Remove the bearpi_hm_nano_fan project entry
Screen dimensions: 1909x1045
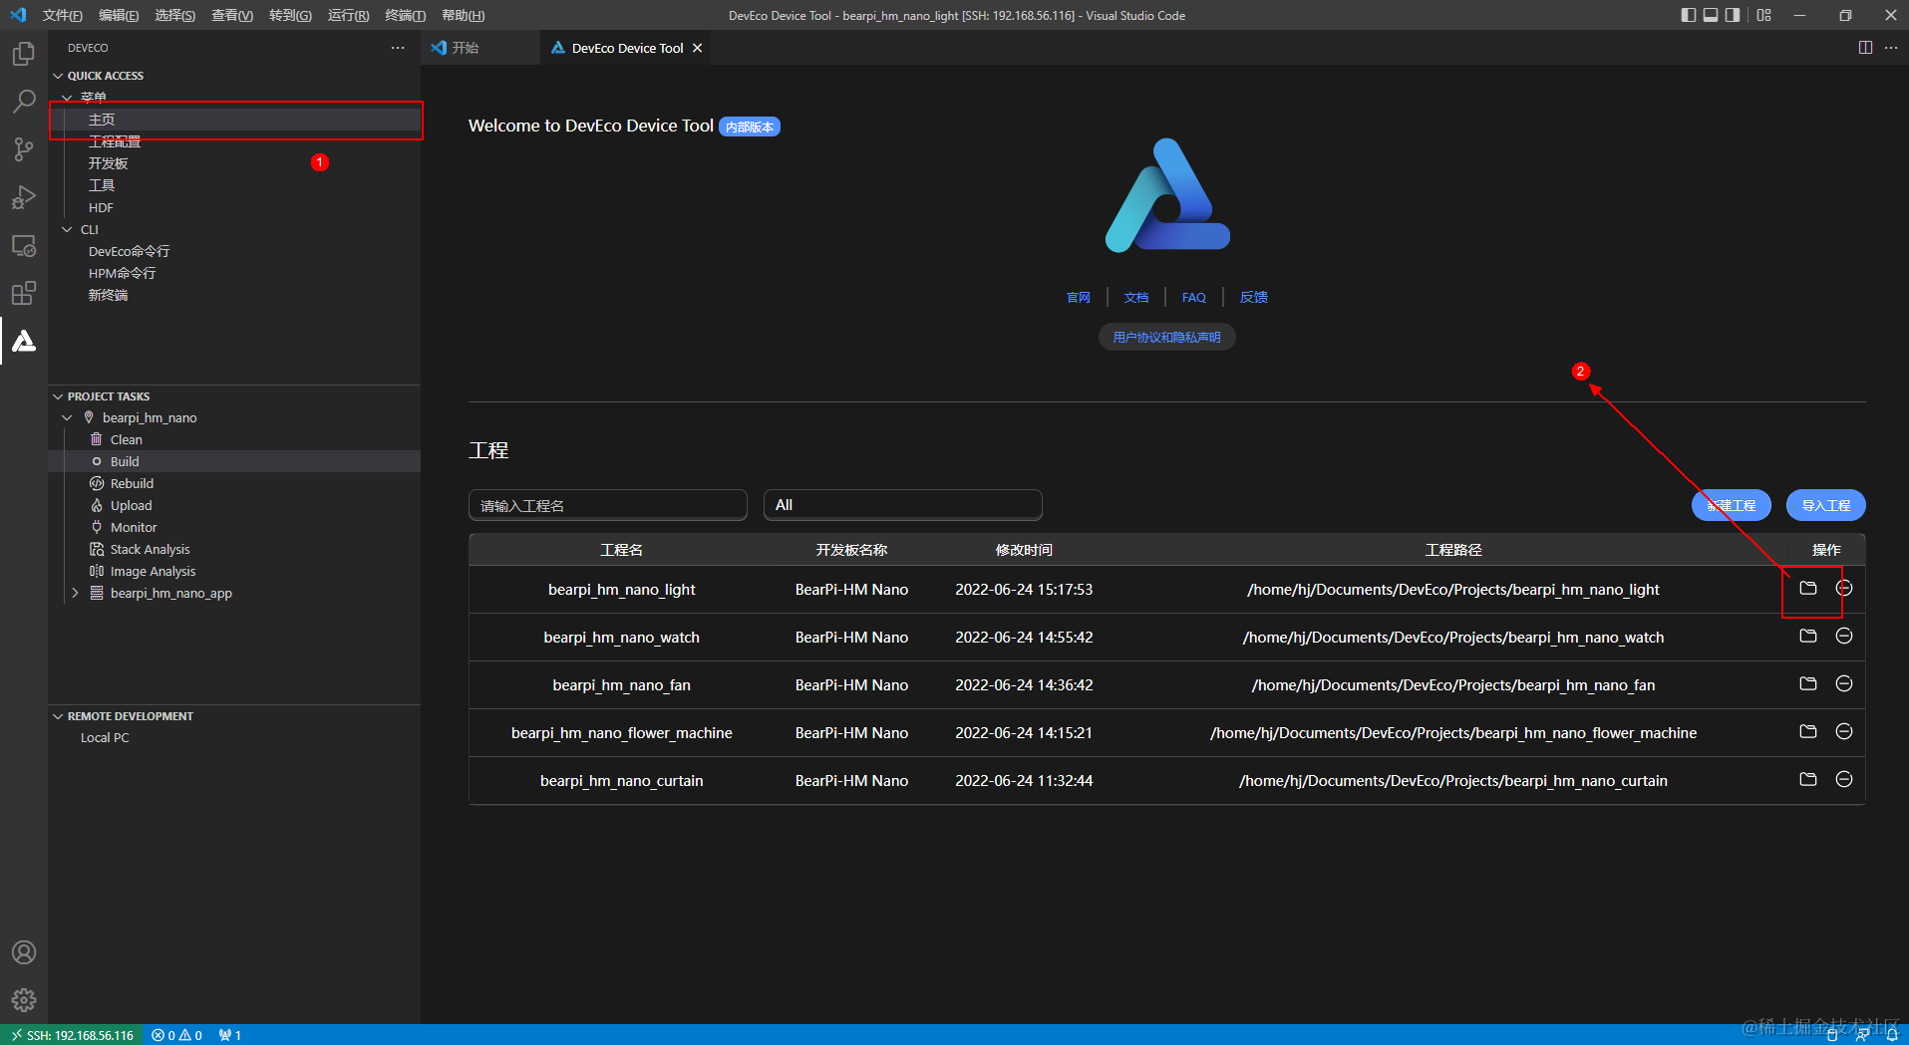pos(1844,684)
